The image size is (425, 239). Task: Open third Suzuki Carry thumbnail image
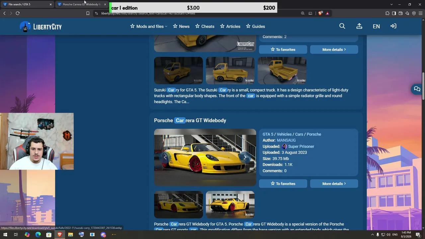282,70
